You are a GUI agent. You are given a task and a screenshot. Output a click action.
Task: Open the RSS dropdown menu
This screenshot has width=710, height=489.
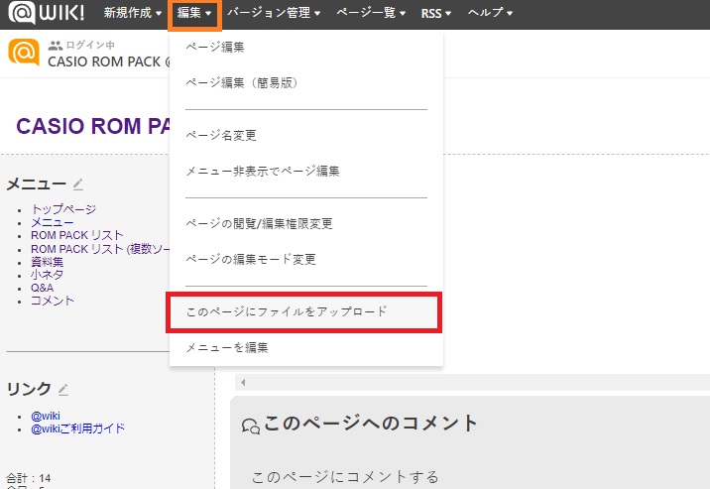(436, 13)
